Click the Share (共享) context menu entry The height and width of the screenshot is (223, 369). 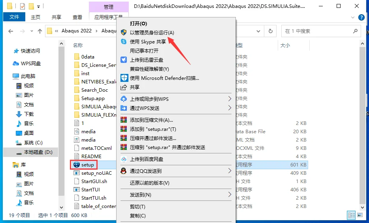[135, 87]
